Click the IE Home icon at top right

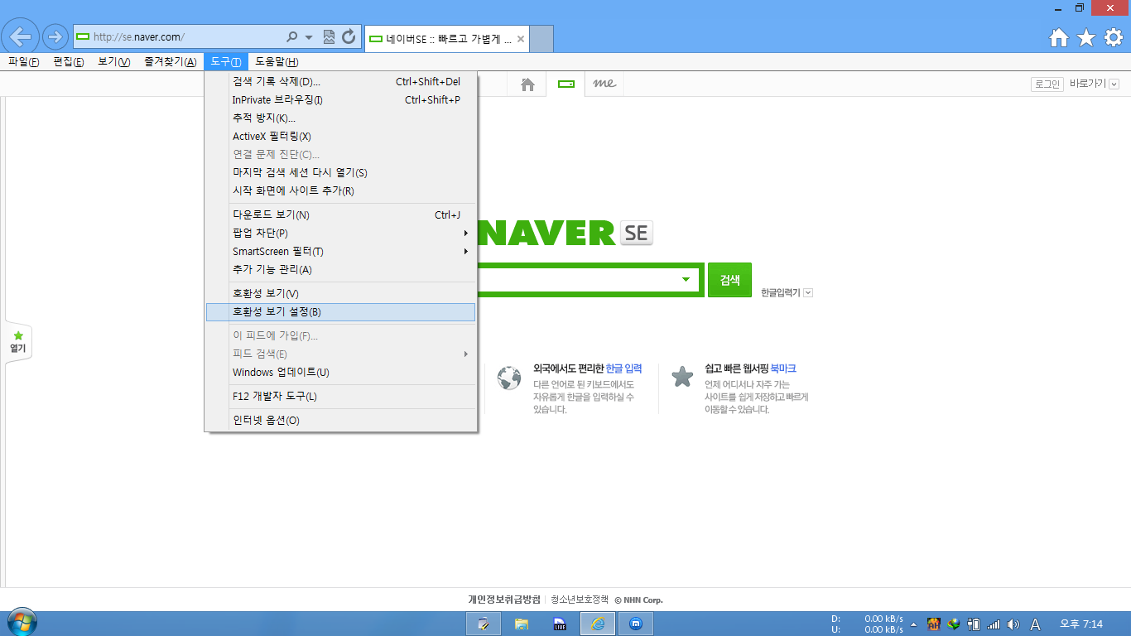click(1059, 37)
